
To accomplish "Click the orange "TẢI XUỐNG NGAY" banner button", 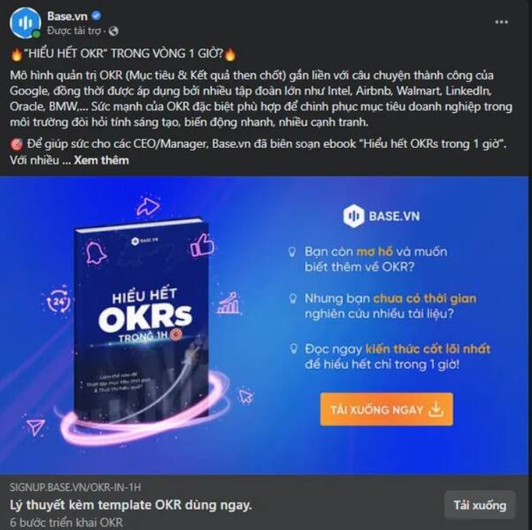I will pyautogui.click(x=386, y=409).
